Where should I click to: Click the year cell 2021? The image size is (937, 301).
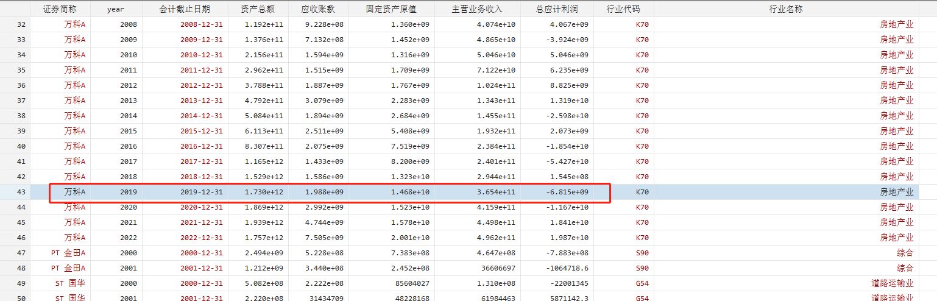click(x=129, y=222)
